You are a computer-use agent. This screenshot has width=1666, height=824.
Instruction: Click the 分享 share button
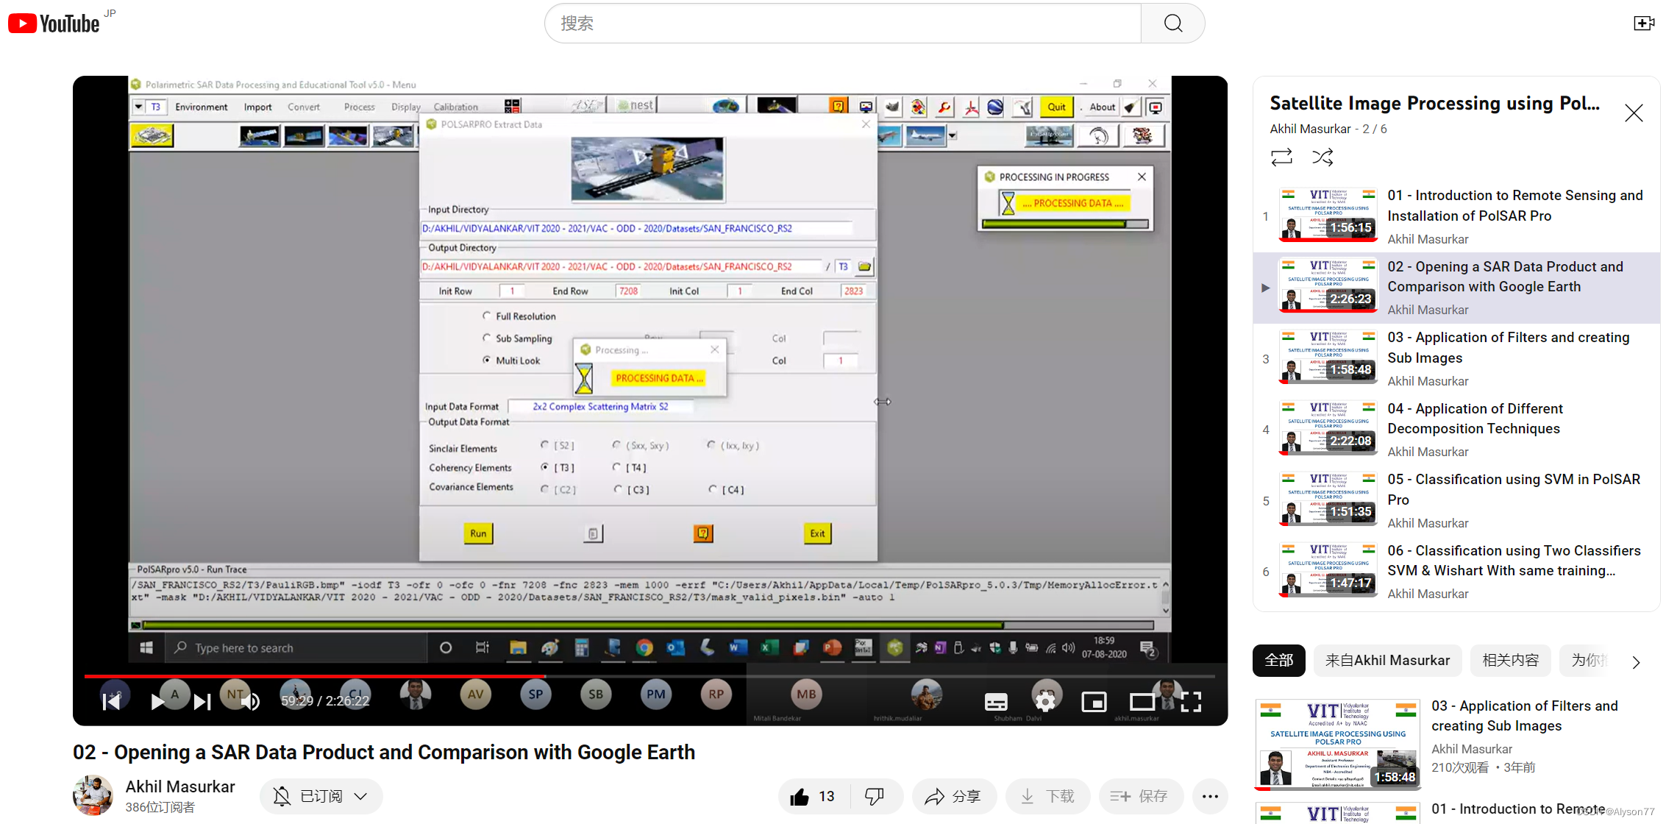coord(953,796)
